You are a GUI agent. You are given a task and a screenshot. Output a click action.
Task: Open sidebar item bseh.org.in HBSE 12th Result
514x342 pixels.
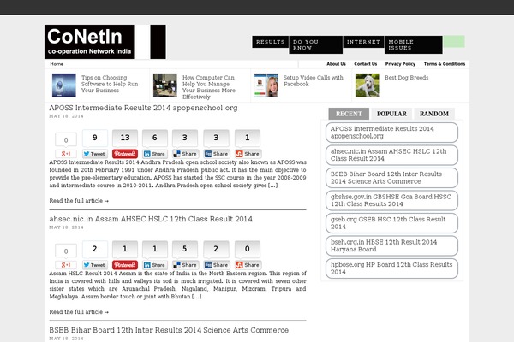tap(391, 245)
